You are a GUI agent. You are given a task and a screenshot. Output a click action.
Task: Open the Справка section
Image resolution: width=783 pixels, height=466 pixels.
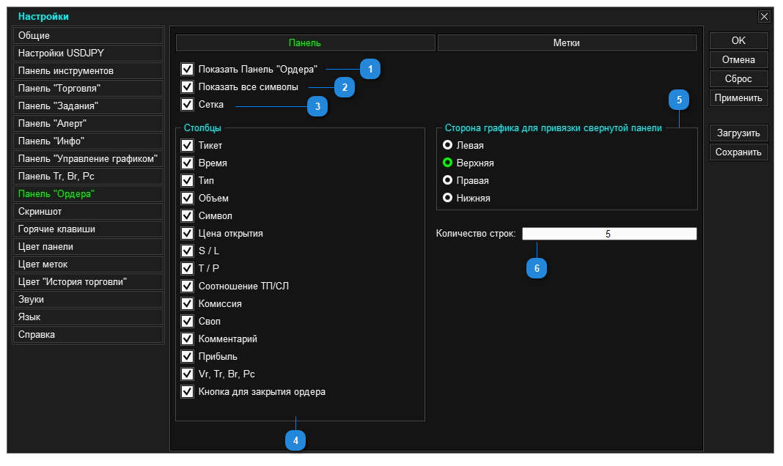click(89, 334)
